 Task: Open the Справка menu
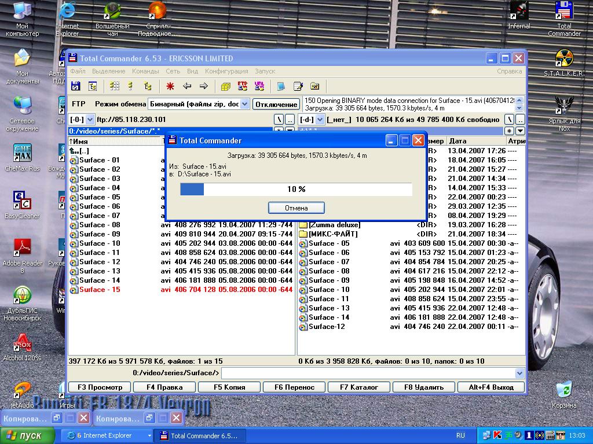point(510,71)
